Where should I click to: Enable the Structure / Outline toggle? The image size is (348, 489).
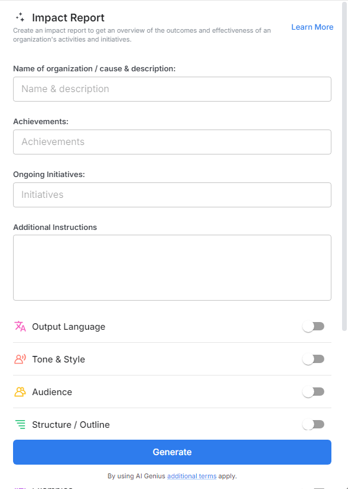coord(313,424)
